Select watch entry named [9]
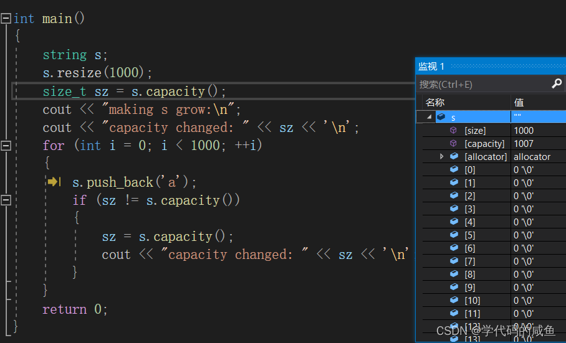This screenshot has height=343, width=566. point(469,288)
